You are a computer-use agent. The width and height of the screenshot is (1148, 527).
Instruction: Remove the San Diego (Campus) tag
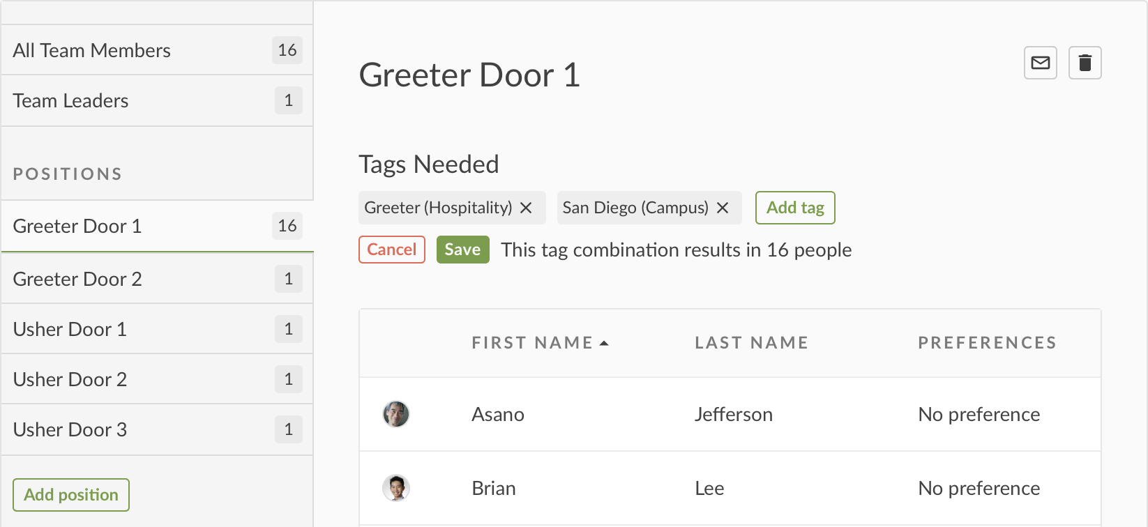723,208
